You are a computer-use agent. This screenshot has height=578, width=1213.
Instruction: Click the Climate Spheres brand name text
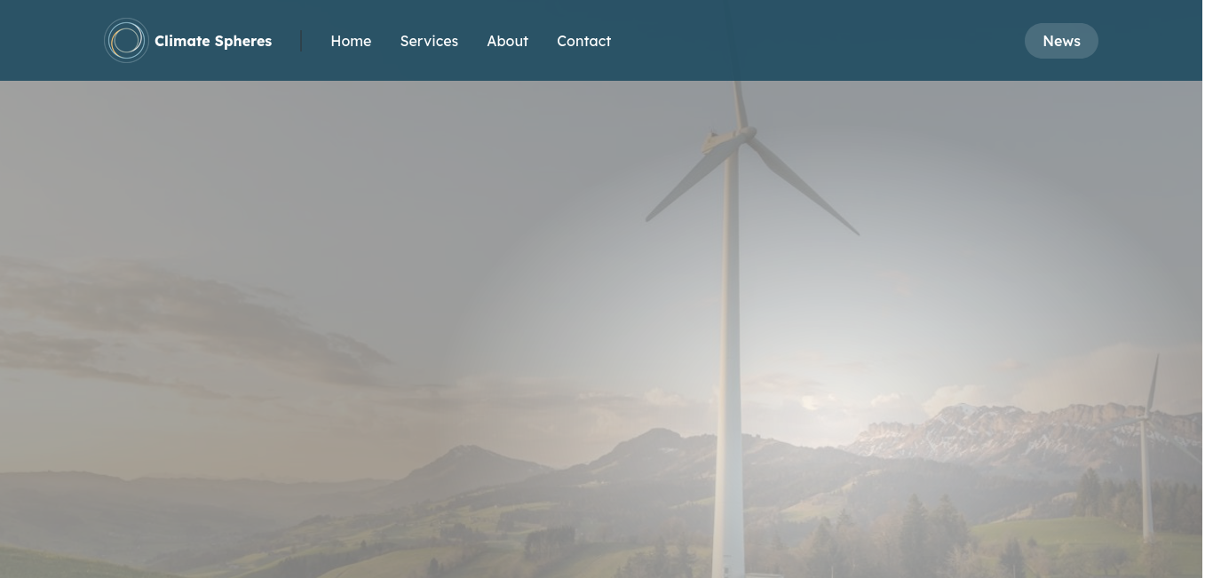[213, 41]
